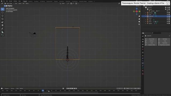Add Force Field physics
The image size is (171, 96).
tap(151, 39)
